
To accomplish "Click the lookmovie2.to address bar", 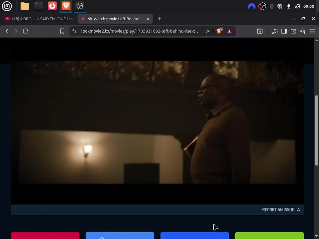I will [140, 31].
